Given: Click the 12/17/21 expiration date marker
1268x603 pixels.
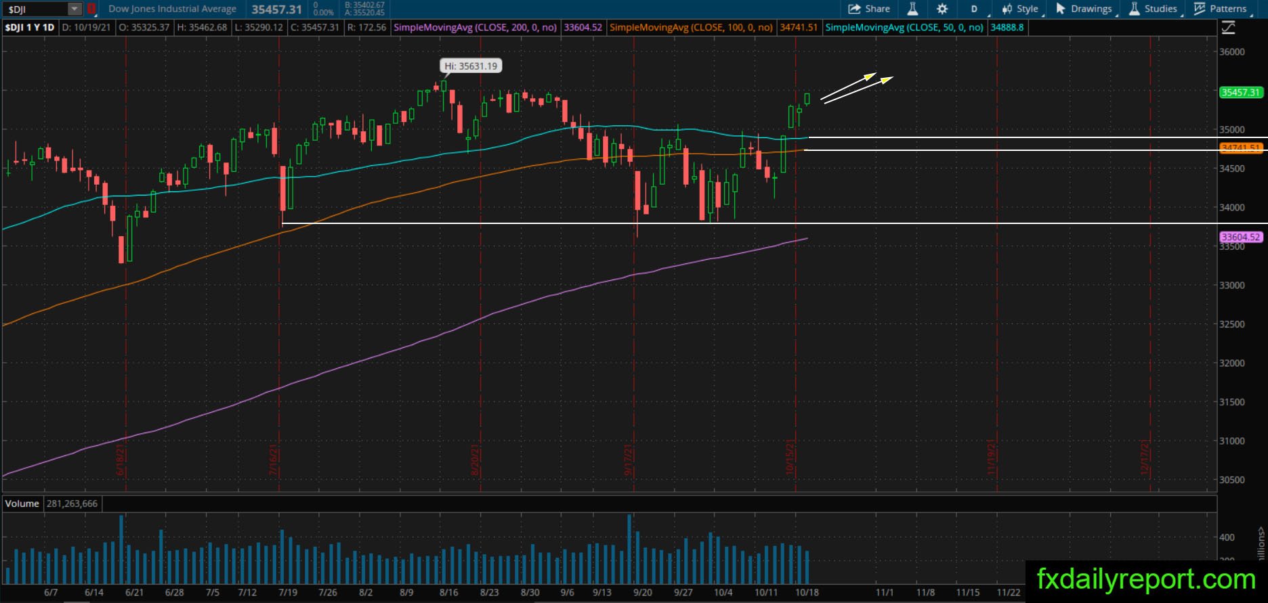Looking at the screenshot, I should (x=1145, y=457).
